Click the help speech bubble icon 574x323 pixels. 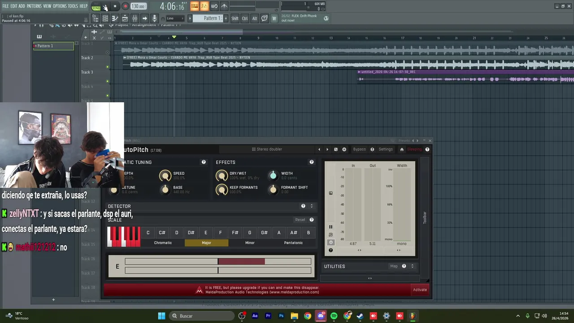pos(265,18)
